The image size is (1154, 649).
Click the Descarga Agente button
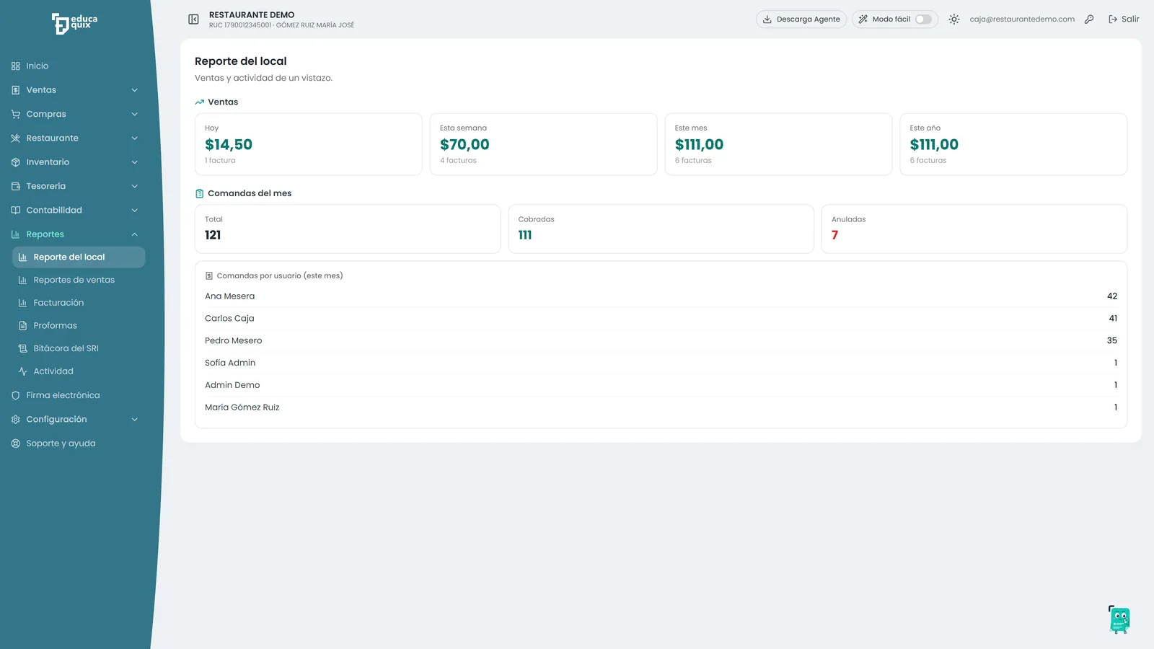(x=801, y=19)
